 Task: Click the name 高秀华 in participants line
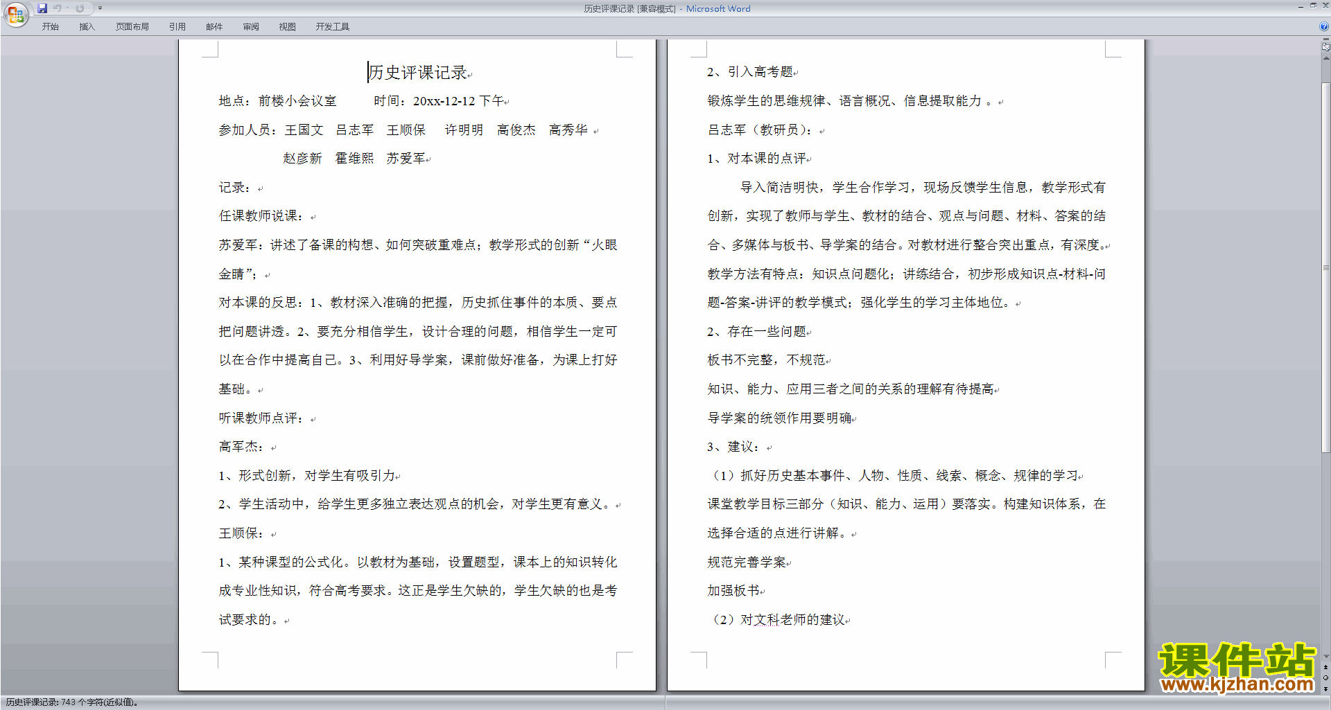tap(568, 130)
